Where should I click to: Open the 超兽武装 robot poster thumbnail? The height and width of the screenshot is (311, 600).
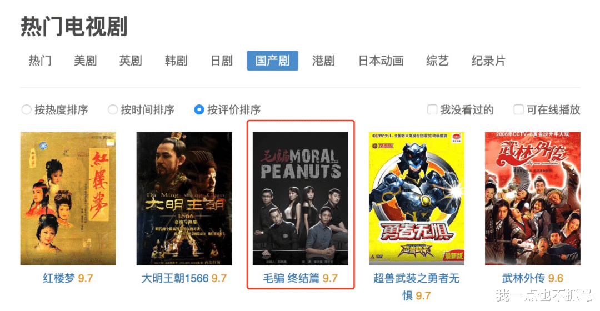416,198
